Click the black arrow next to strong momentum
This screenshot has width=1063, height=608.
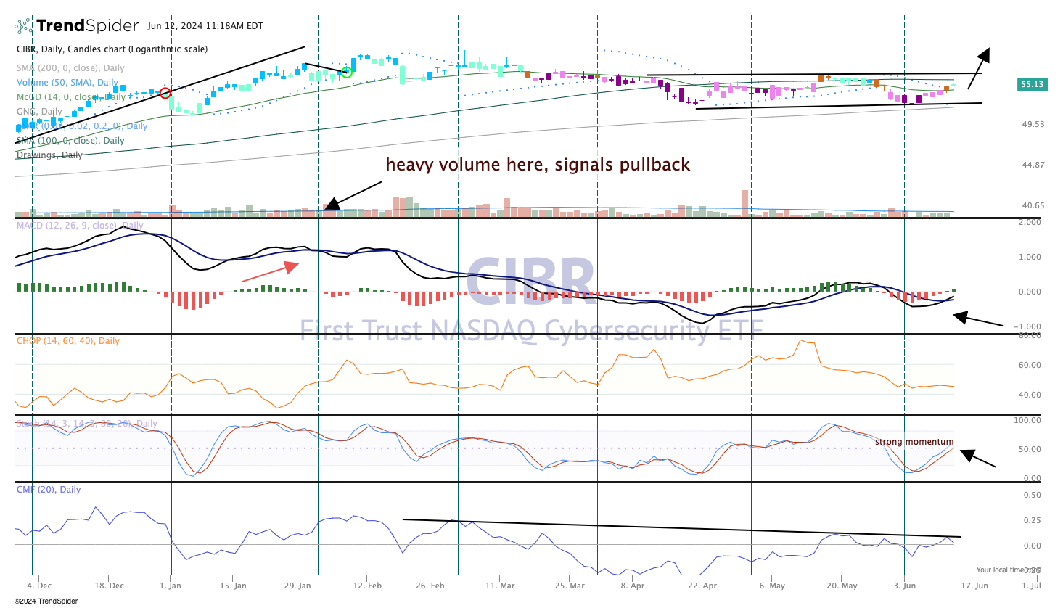(977, 459)
